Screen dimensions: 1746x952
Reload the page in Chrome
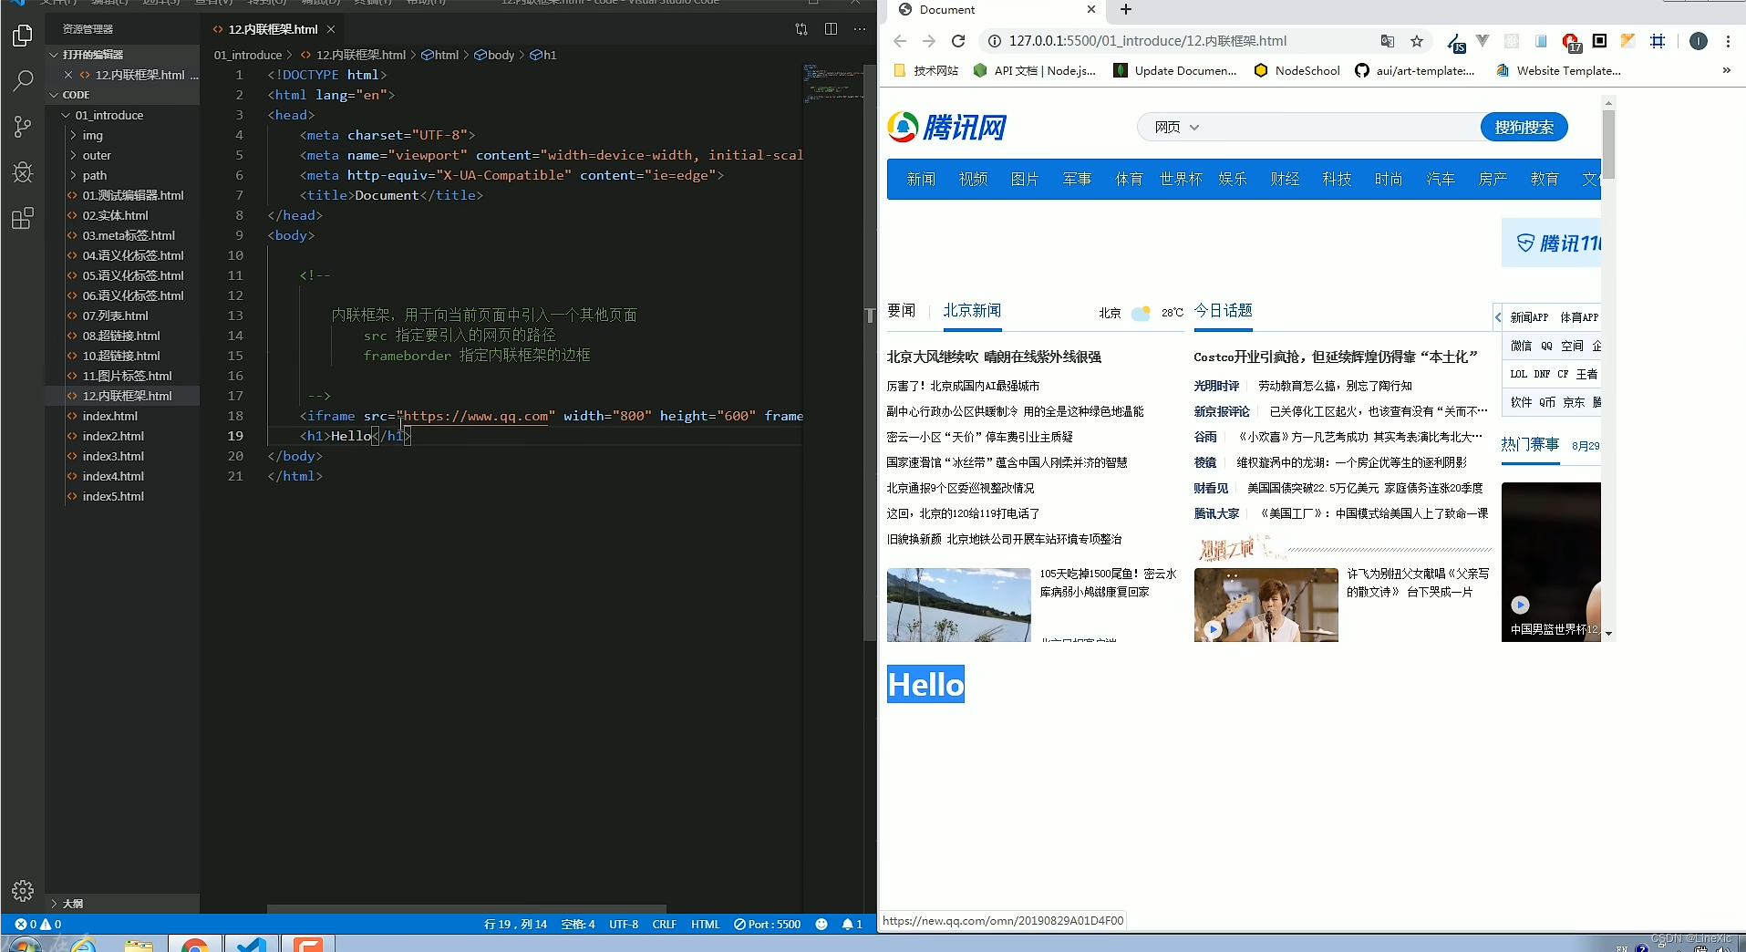tap(958, 41)
